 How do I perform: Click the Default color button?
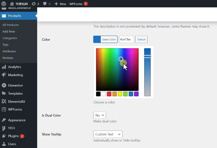141,40
